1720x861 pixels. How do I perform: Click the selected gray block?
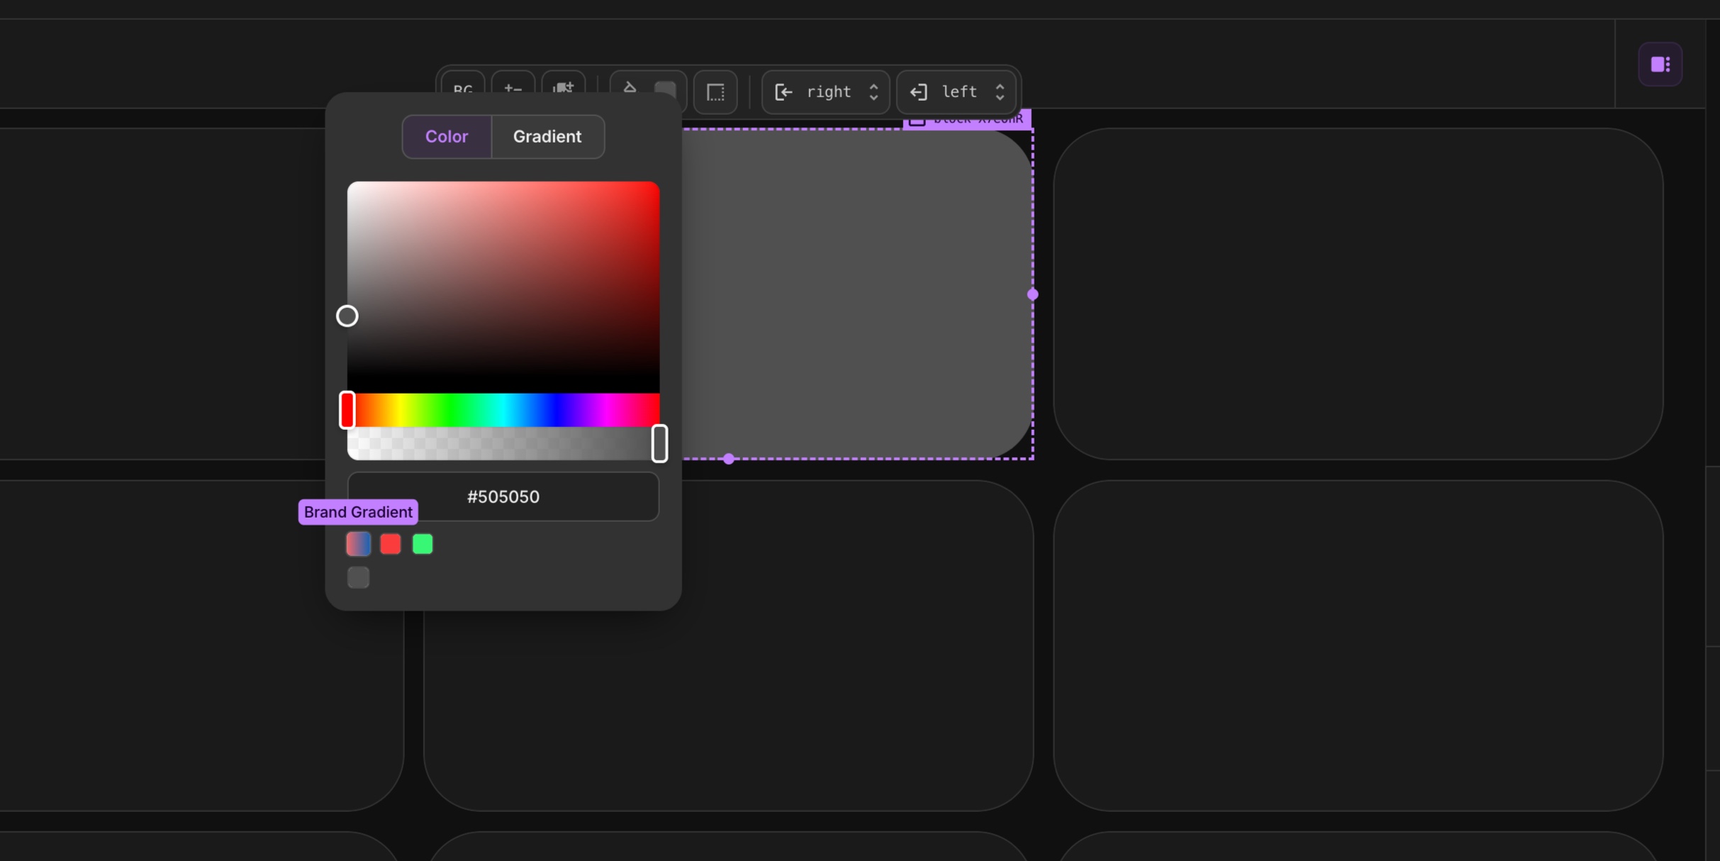click(856, 294)
